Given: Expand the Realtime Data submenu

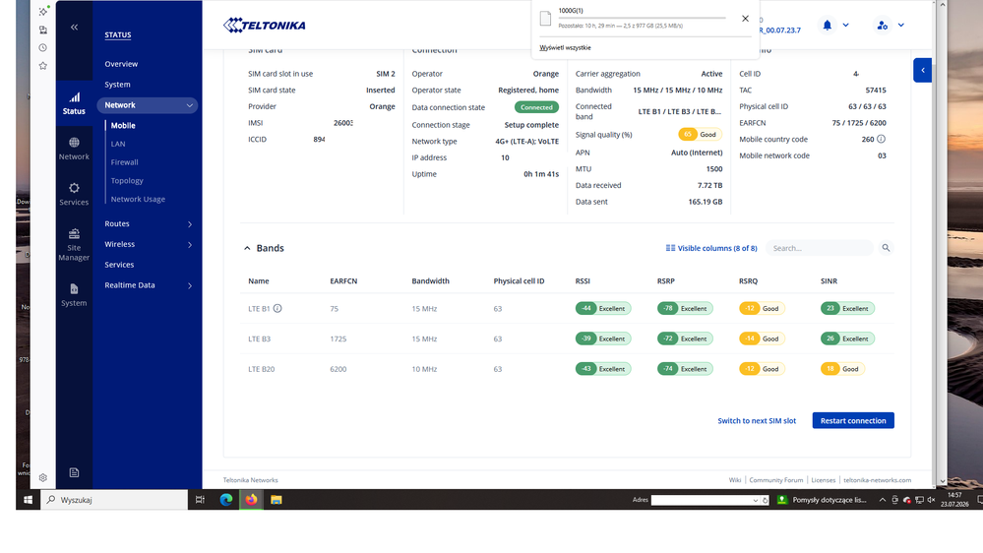Looking at the screenshot, I should (189, 285).
